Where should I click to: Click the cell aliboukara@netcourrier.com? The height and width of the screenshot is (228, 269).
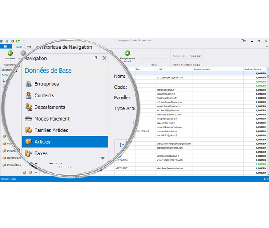174,169
